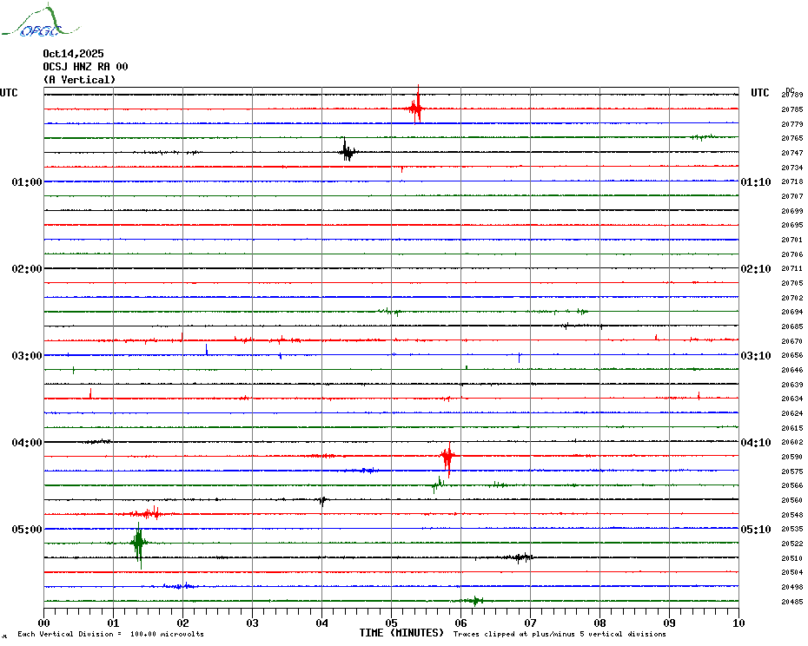Click the left UTC axis header
This screenshot has height=646, width=808.
[9, 93]
